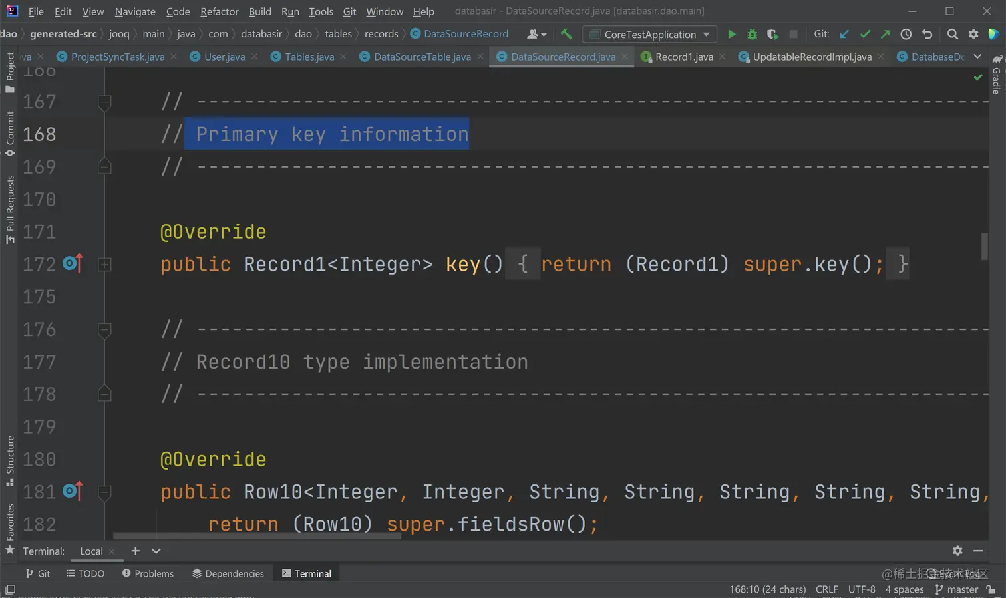Open Git show history clock icon

[906, 34]
